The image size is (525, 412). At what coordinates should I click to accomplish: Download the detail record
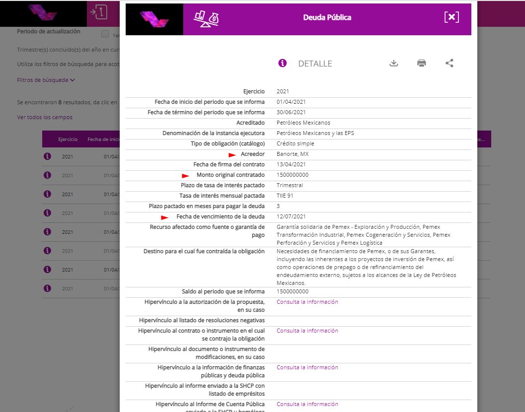tap(394, 63)
